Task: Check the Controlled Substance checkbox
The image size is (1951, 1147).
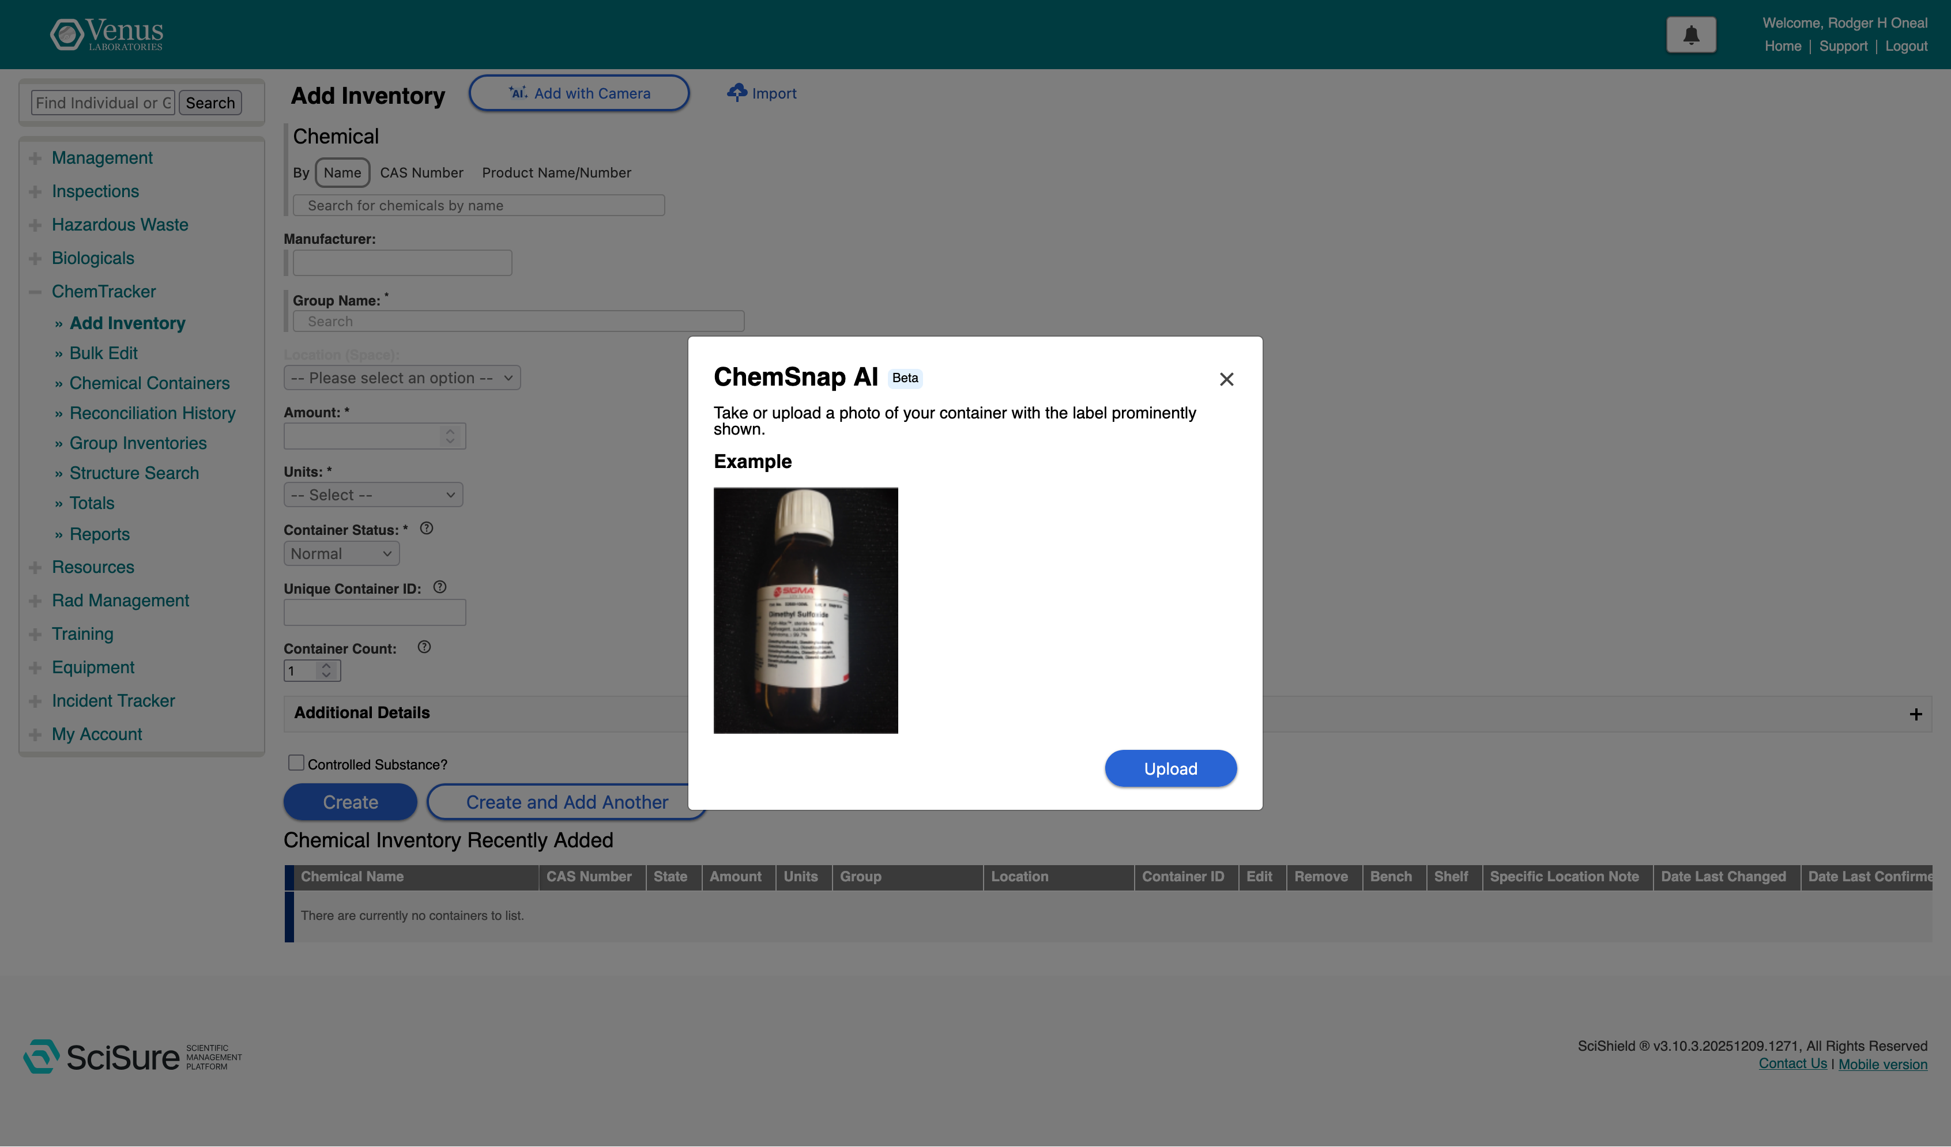Action: coord(296,763)
